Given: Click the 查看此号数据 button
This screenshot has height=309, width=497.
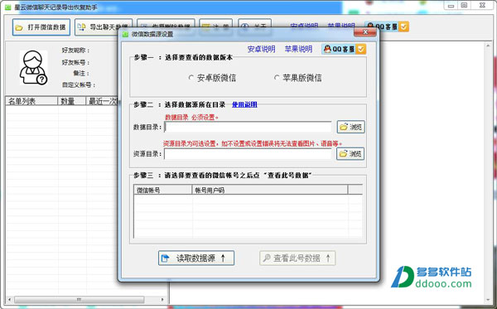Looking at the screenshot, I should tap(297, 258).
